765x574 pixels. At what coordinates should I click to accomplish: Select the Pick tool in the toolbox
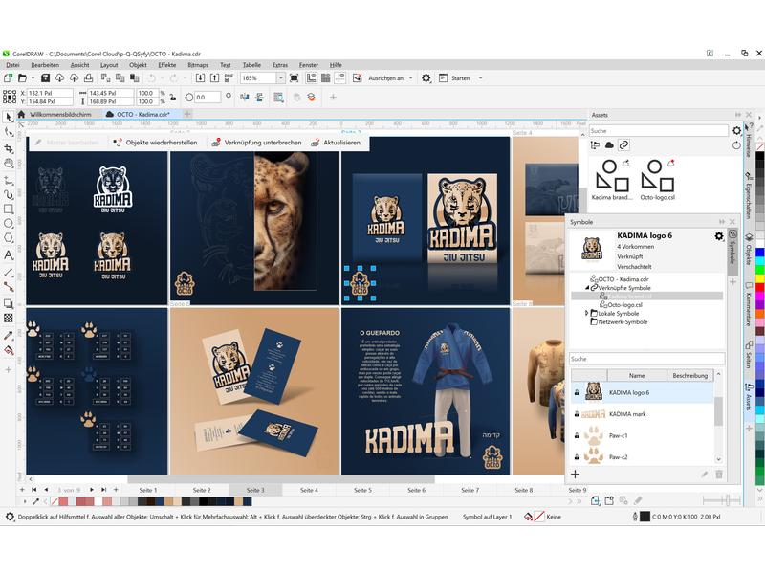(9, 117)
